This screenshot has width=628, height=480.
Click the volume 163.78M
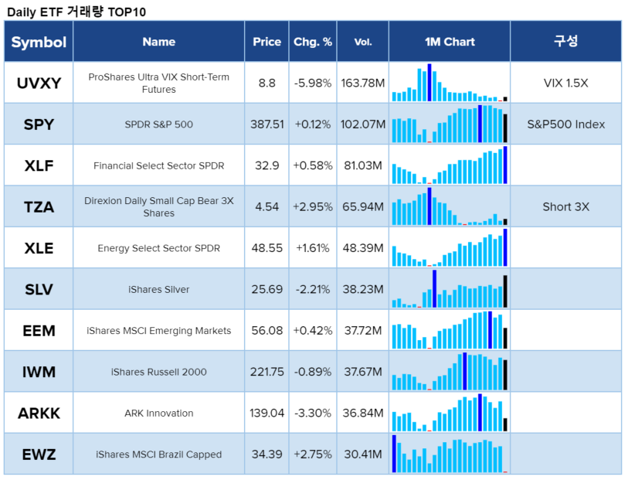(x=363, y=83)
